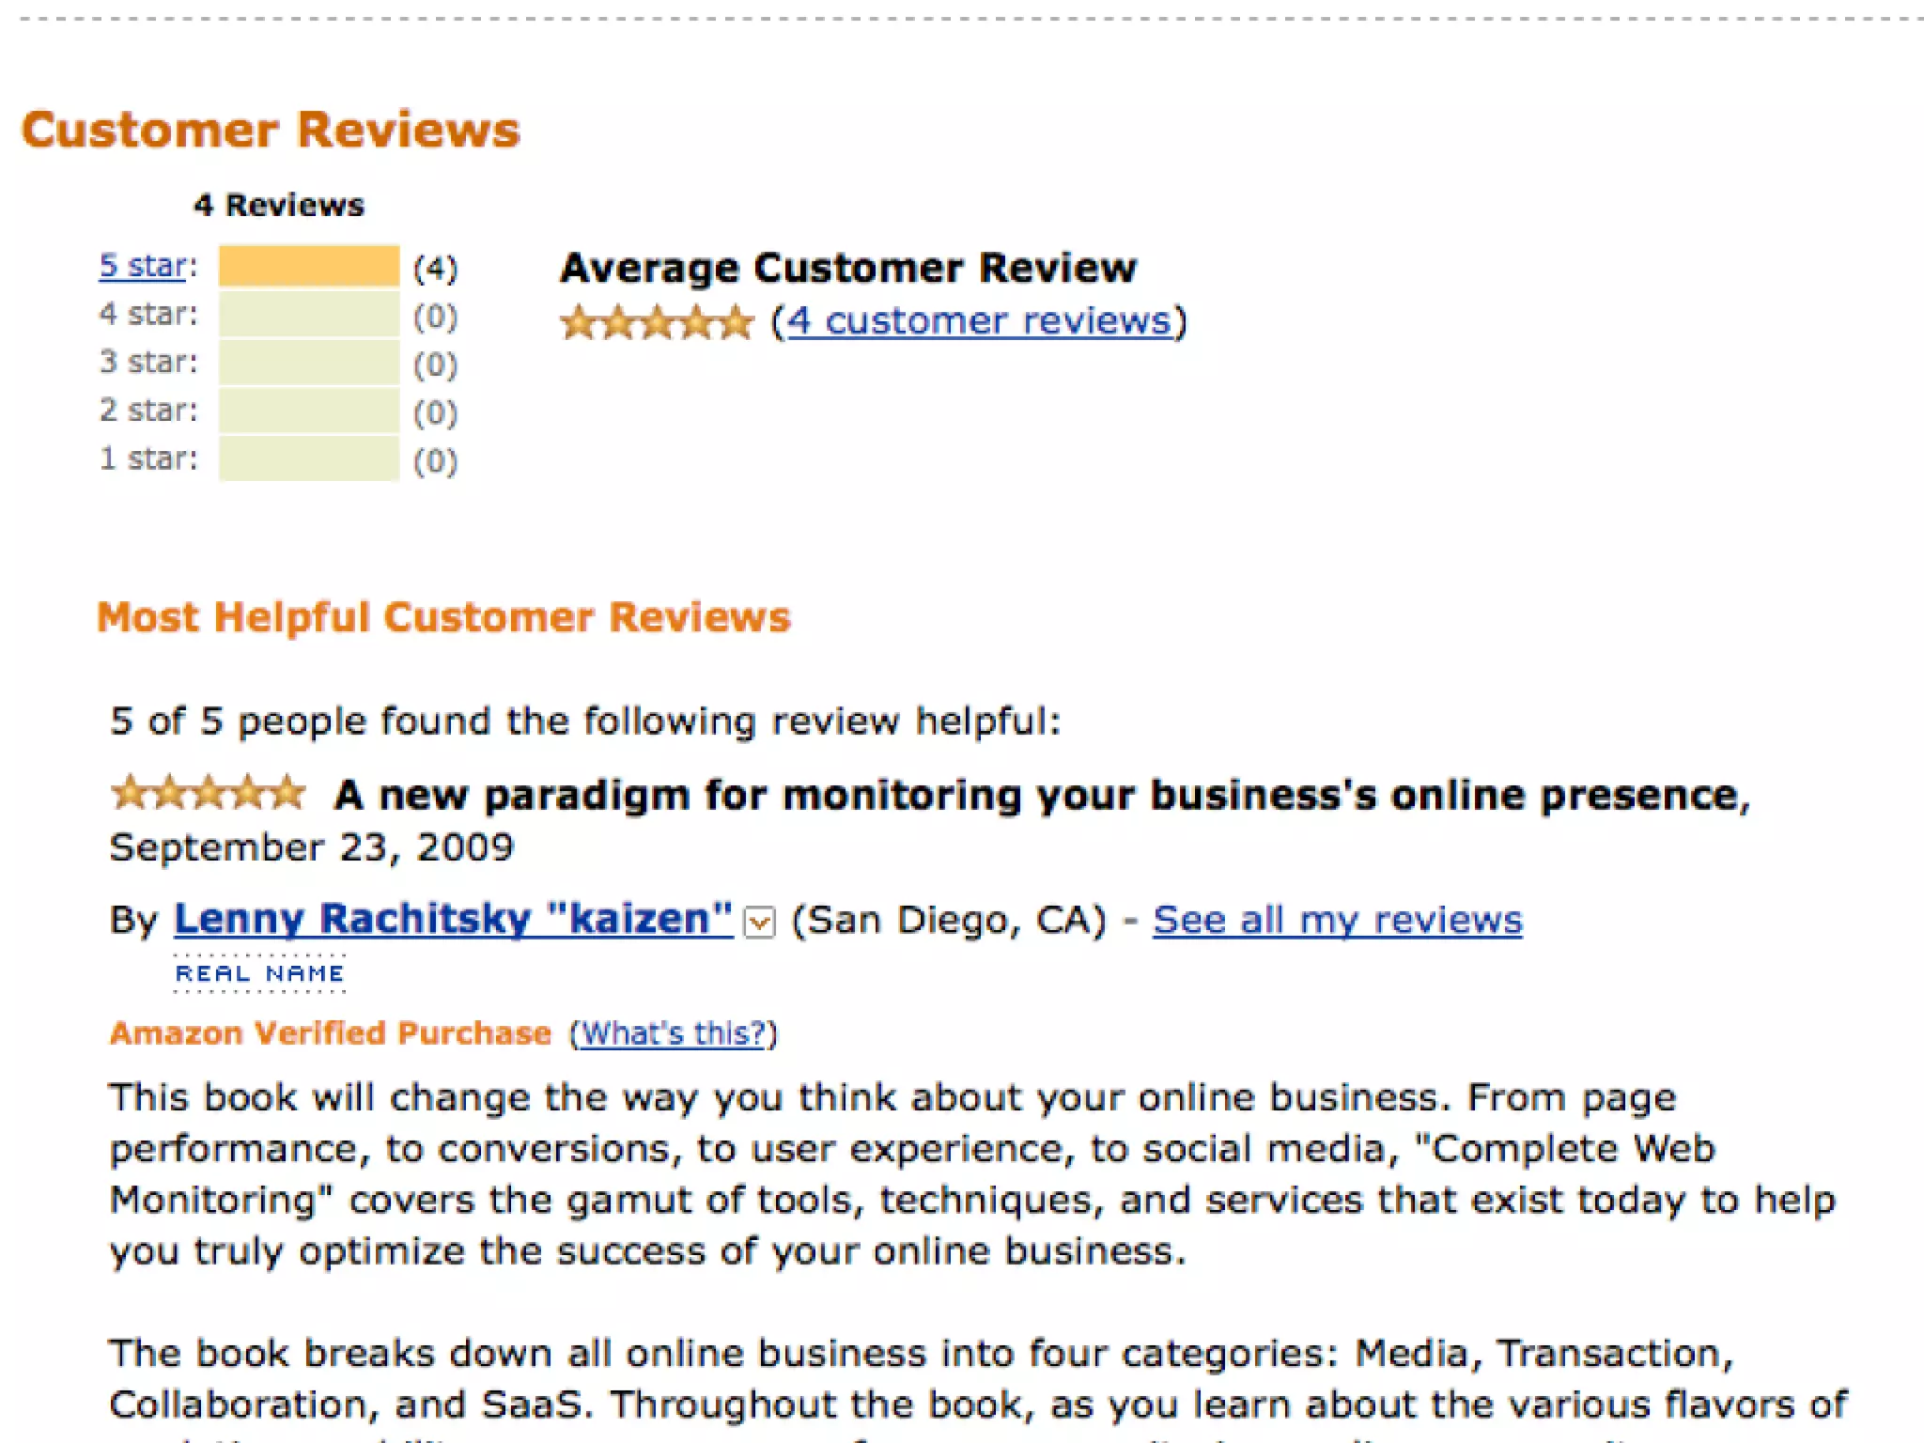
Task: Click the Most Helpful Customer Reviews heading
Action: point(443,617)
